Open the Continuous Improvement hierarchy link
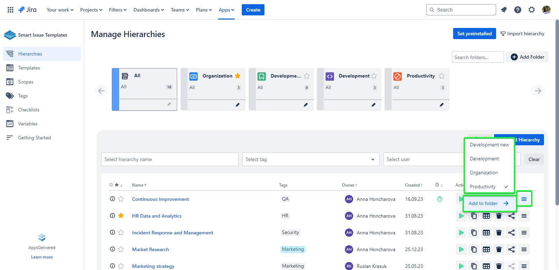Viewport: 559px width, 270px height. click(160, 199)
